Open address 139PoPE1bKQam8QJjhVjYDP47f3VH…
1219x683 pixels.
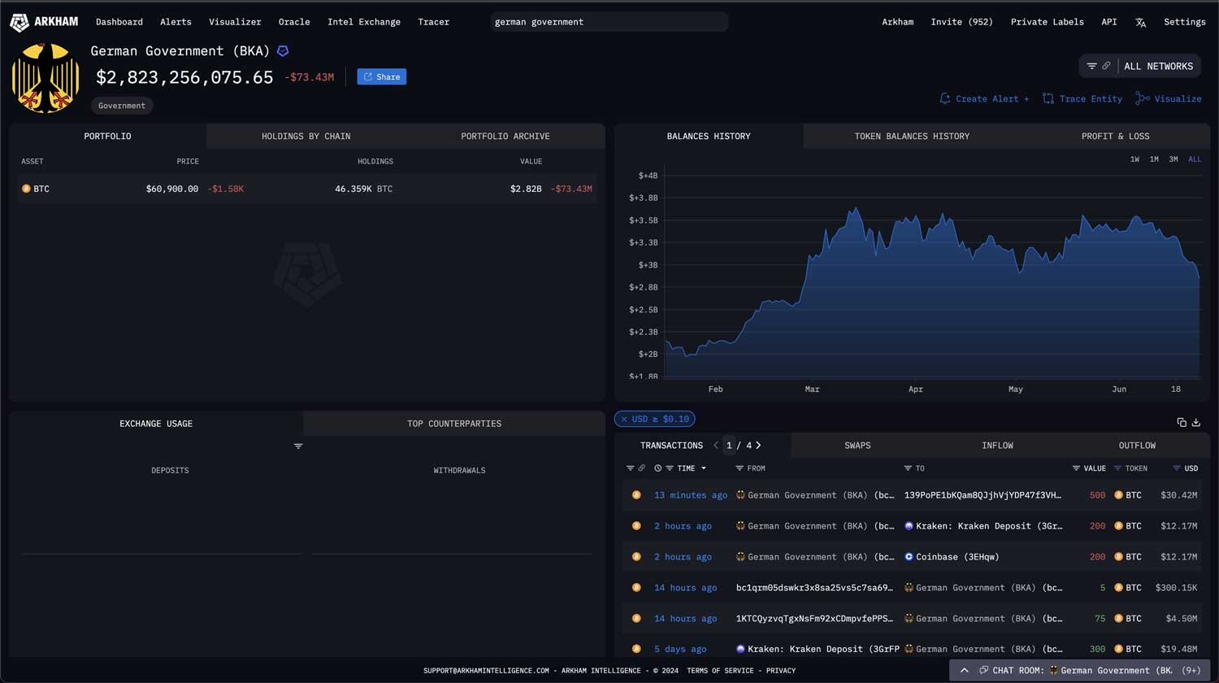983,495
